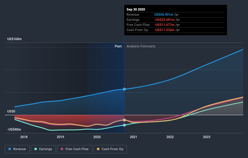Click the -US$11.232m cash from op value
248x158 pixels.
coord(165,30)
